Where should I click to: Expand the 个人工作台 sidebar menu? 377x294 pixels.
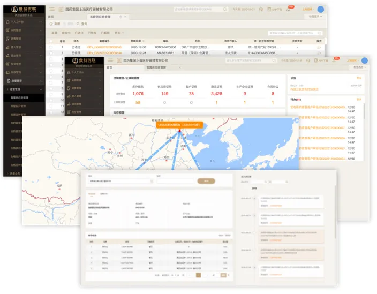click(x=24, y=22)
